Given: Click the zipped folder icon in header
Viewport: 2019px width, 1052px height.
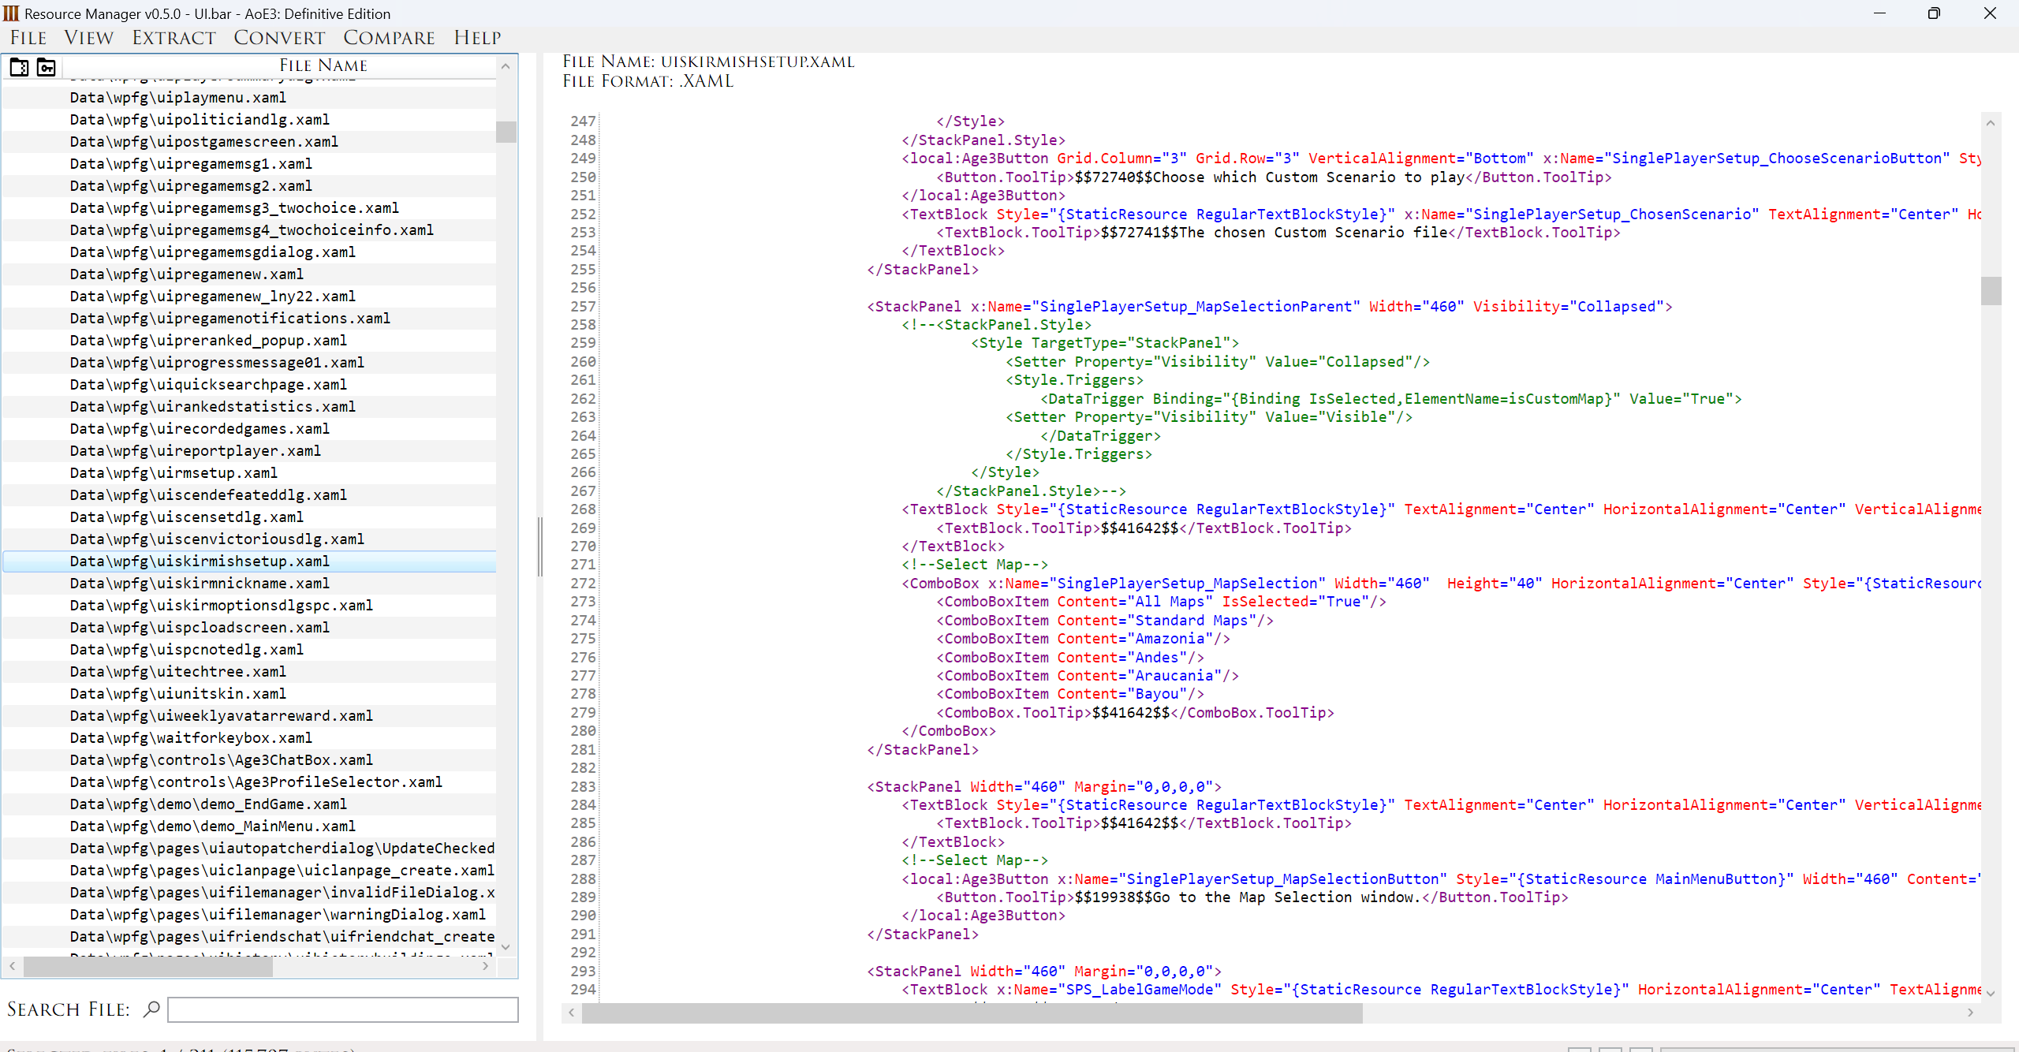Looking at the screenshot, I should [x=19, y=67].
